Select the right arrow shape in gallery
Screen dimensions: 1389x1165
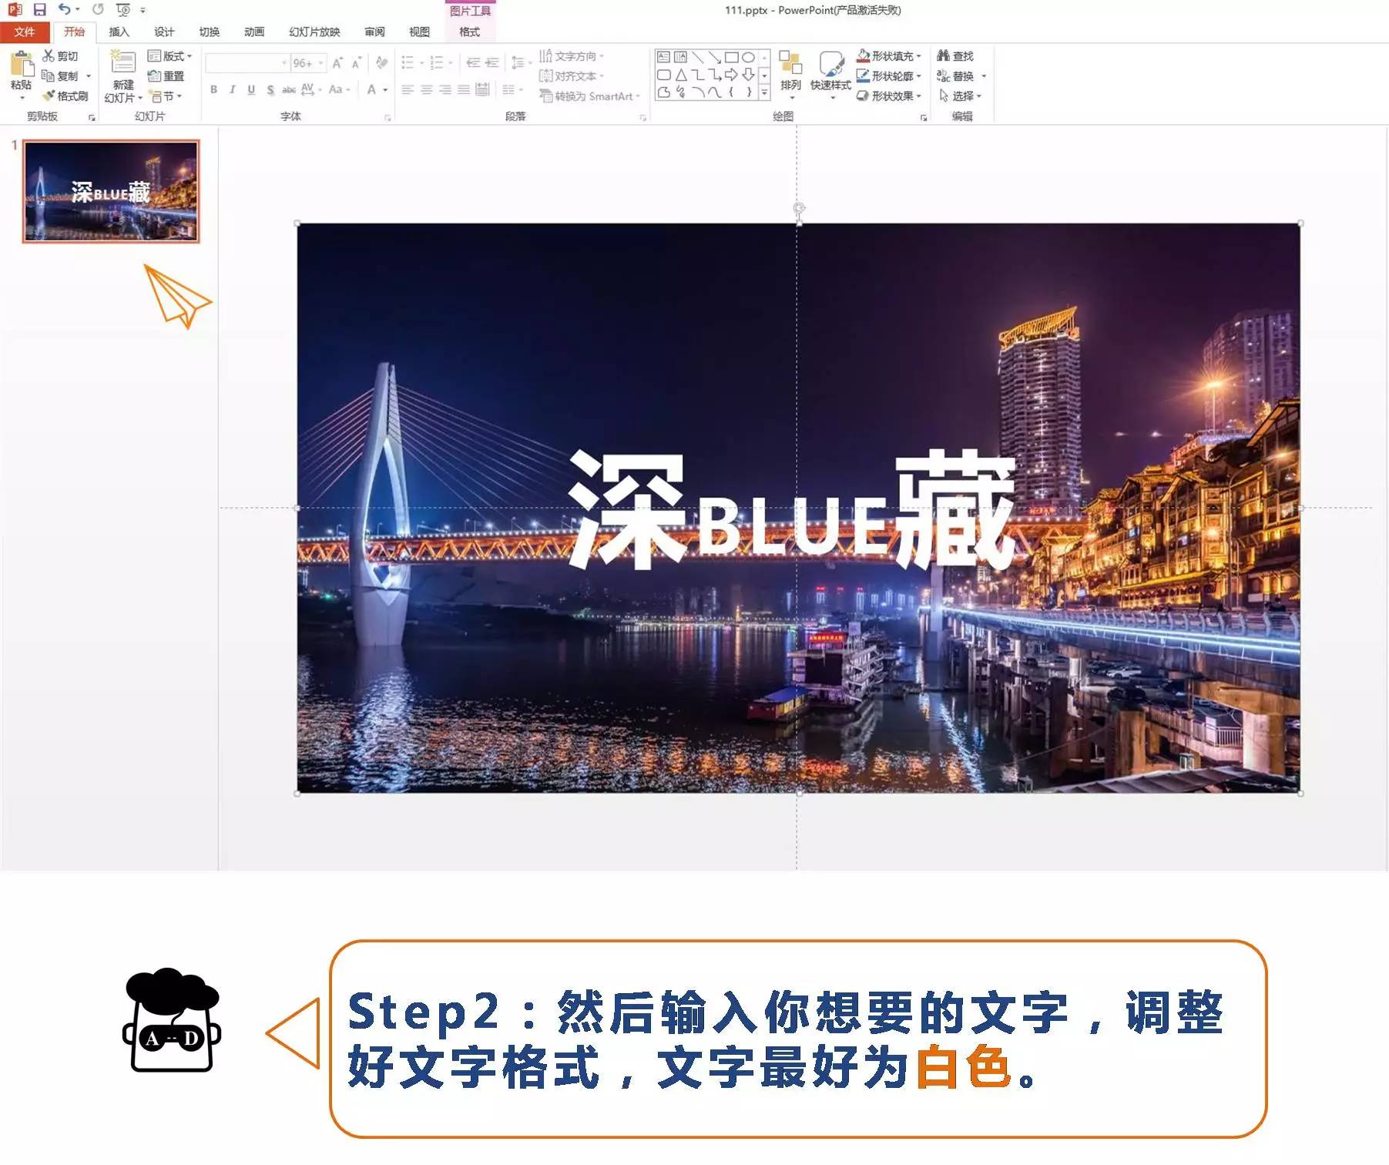[731, 75]
